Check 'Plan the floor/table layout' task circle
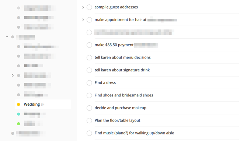Image resolution: width=247 pixels, height=141 pixels. click(89, 120)
